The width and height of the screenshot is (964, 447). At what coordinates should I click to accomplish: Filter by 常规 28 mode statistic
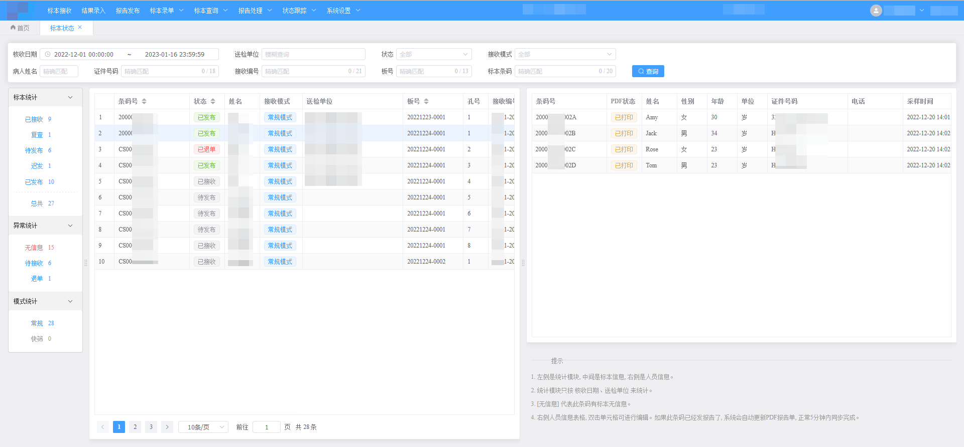[x=43, y=323]
